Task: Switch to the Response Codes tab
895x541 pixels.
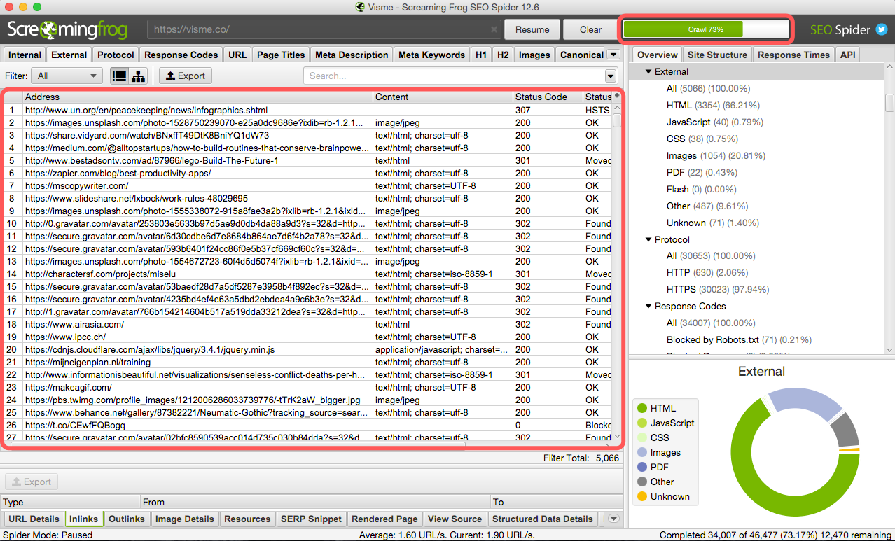Action: [x=181, y=55]
